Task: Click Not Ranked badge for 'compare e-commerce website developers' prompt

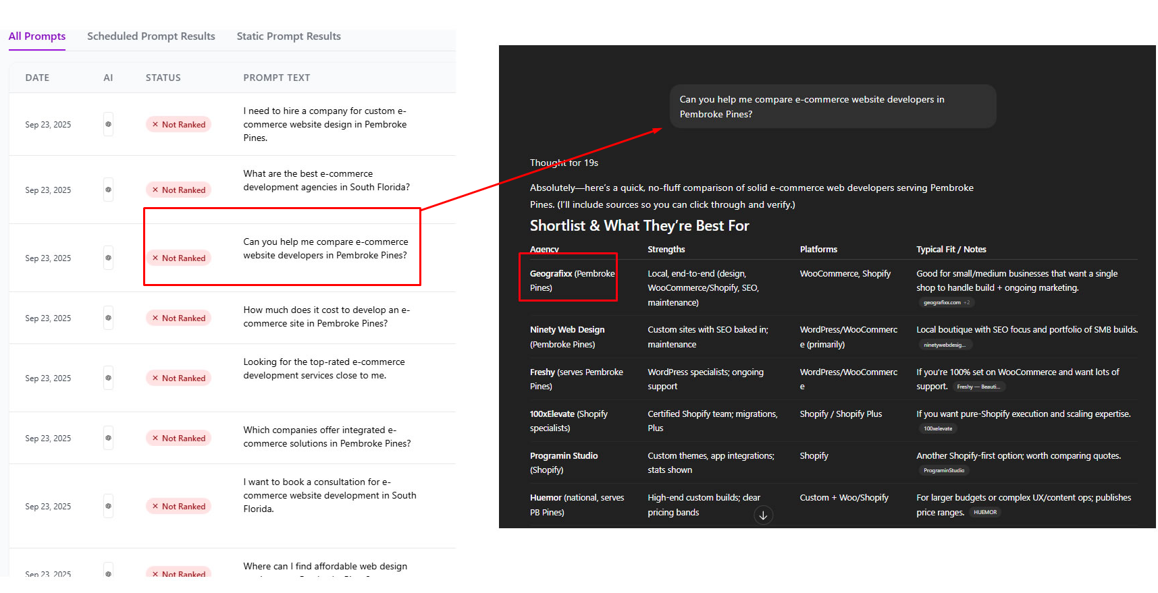Action: pyautogui.click(x=178, y=258)
